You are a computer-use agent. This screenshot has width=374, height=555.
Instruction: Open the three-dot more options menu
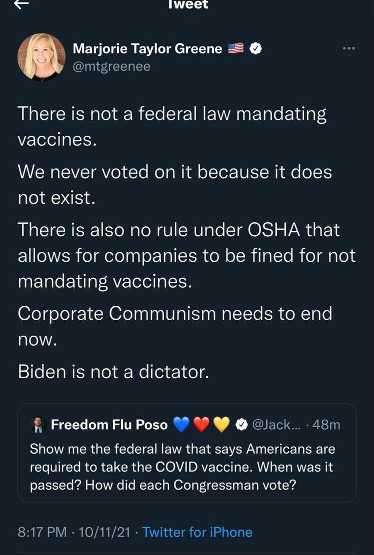pos(348,48)
